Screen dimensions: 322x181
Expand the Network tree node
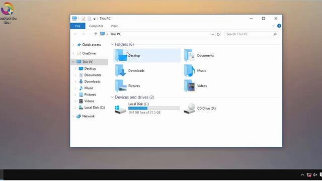click(x=73, y=116)
